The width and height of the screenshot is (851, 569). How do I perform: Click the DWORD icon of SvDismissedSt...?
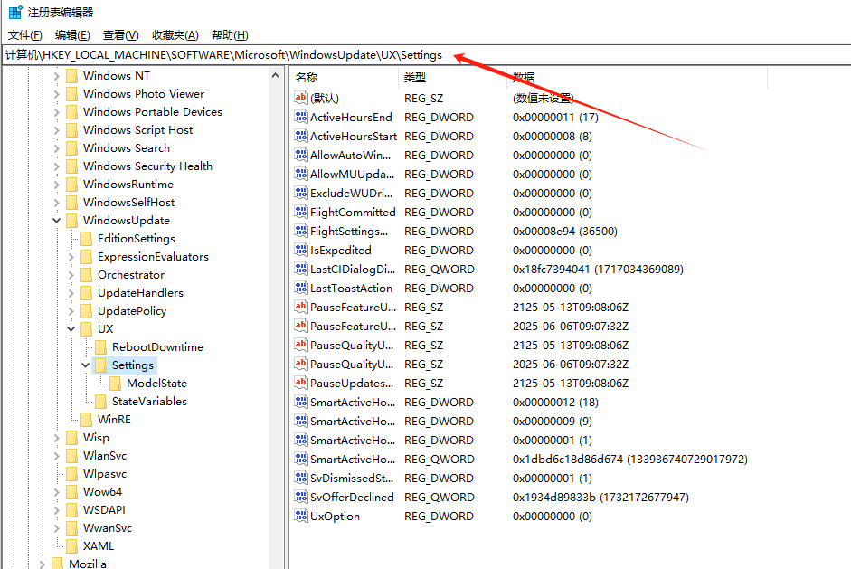coord(300,478)
